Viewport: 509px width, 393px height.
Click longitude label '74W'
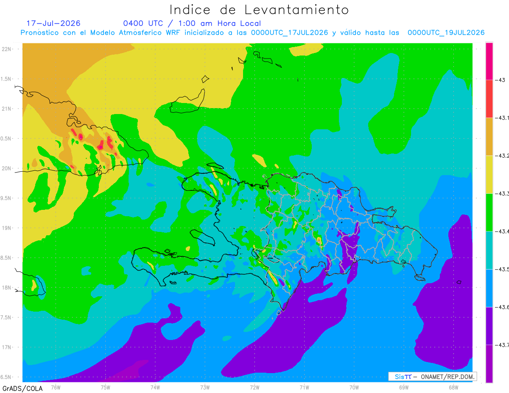coord(155,387)
